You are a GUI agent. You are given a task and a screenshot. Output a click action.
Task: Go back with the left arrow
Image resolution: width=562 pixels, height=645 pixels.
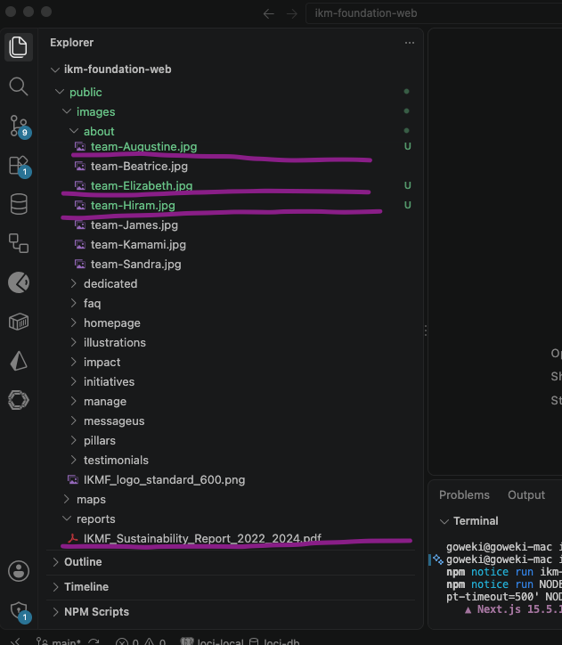(269, 13)
